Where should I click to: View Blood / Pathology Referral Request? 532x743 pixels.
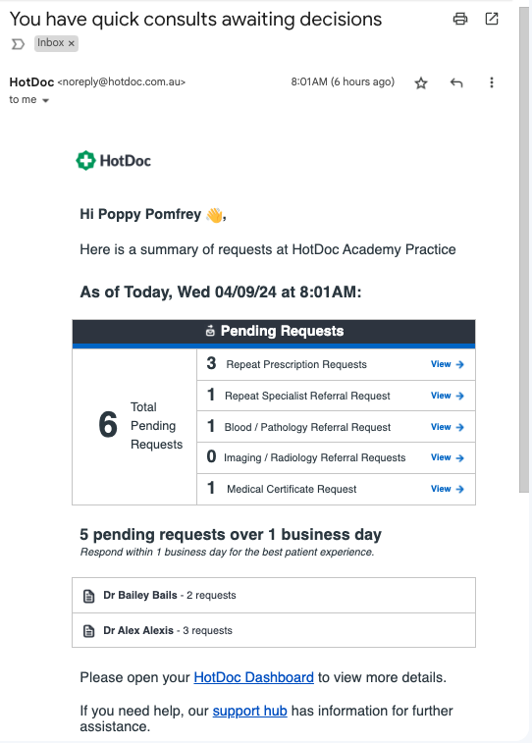click(x=447, y=427)
